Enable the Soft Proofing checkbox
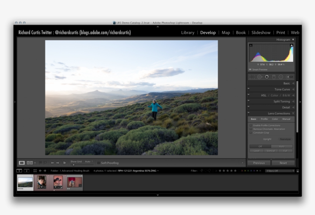Screen dimensions: 315x215 [98, 163]
